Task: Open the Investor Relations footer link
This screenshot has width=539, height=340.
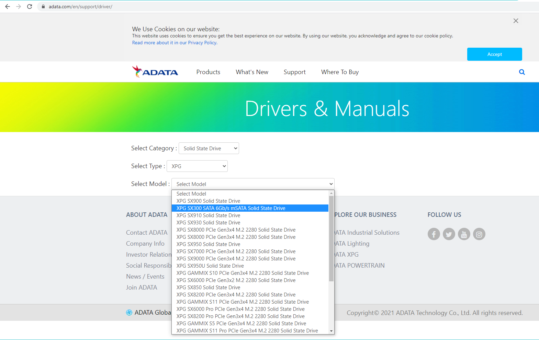Action: point(149,255)
